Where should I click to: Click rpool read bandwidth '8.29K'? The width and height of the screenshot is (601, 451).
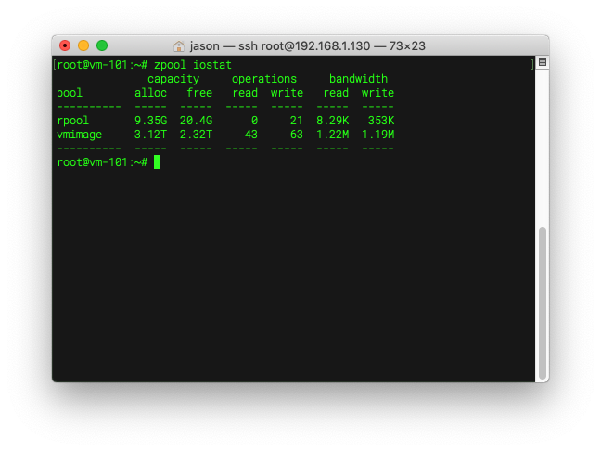point(332,121)
